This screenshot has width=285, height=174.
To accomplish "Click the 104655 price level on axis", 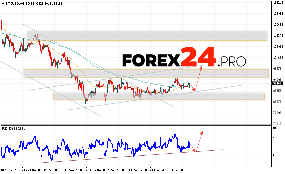I will click(277, 58).
